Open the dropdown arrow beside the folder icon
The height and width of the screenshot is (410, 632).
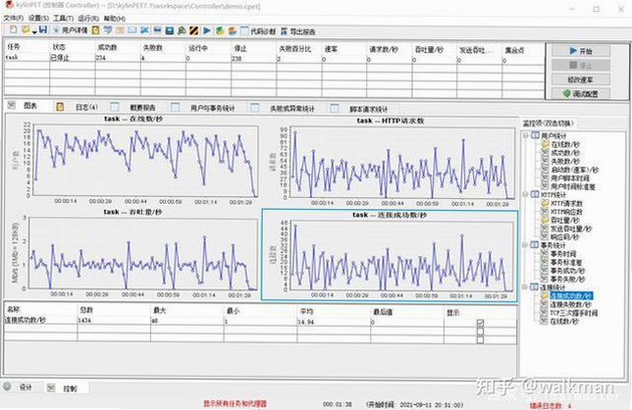[x=34, y=31]
